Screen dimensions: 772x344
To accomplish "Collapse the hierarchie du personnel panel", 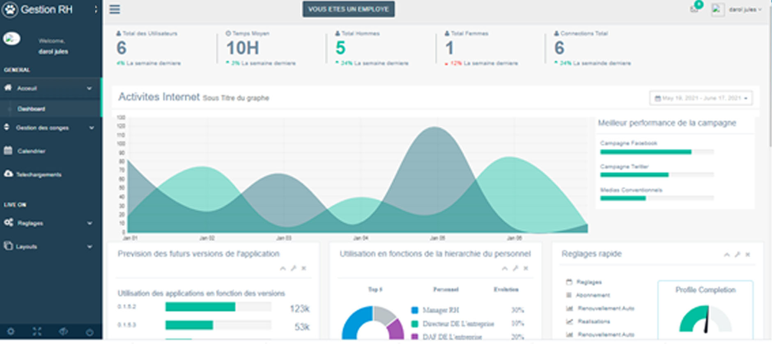I will pos(505,268).
